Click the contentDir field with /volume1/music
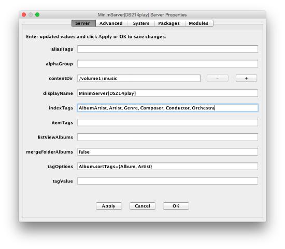The height and width of the screenshot is (249, 285). (139, 78)
